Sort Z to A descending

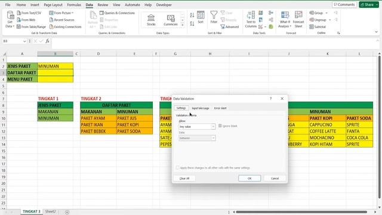[x=192, y=24]
